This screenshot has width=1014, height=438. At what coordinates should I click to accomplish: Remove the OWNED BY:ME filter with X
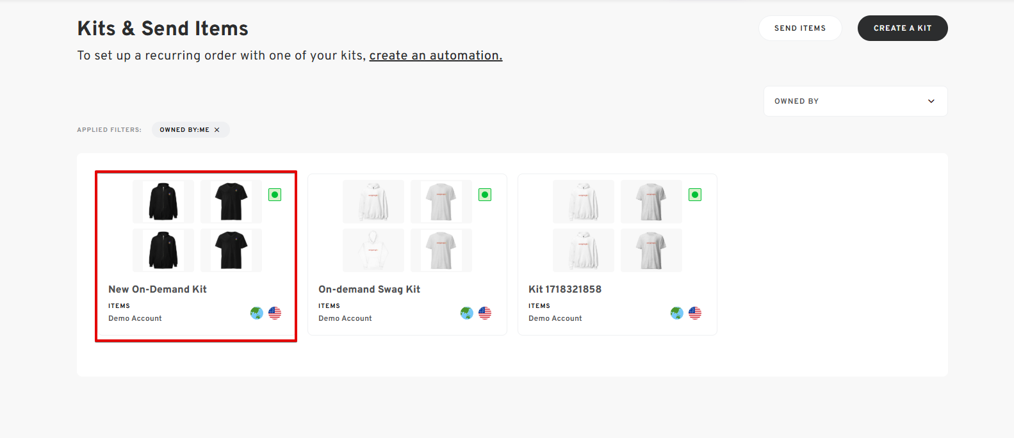[x=217, y=130]
